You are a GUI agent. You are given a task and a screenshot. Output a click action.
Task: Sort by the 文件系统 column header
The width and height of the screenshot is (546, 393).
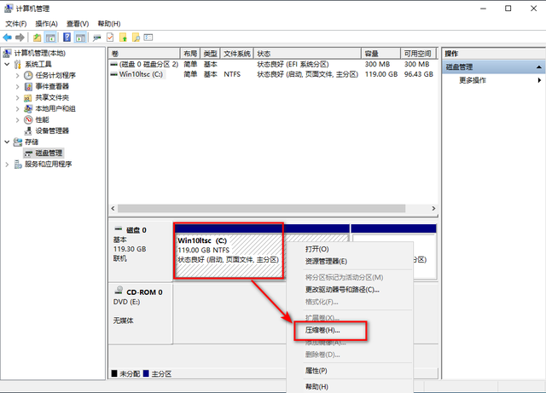237,54
